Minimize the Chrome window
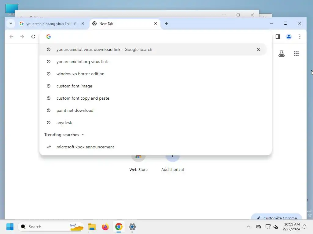 click(271, 23)
